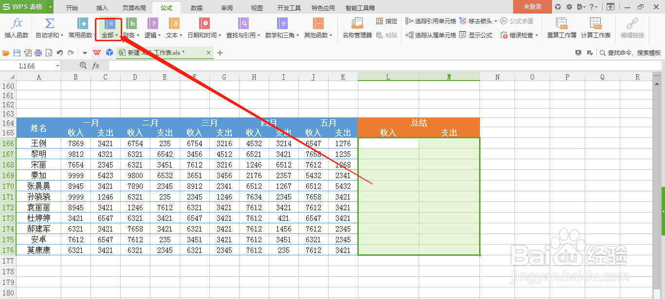Add a new document tab with plus

220,53
